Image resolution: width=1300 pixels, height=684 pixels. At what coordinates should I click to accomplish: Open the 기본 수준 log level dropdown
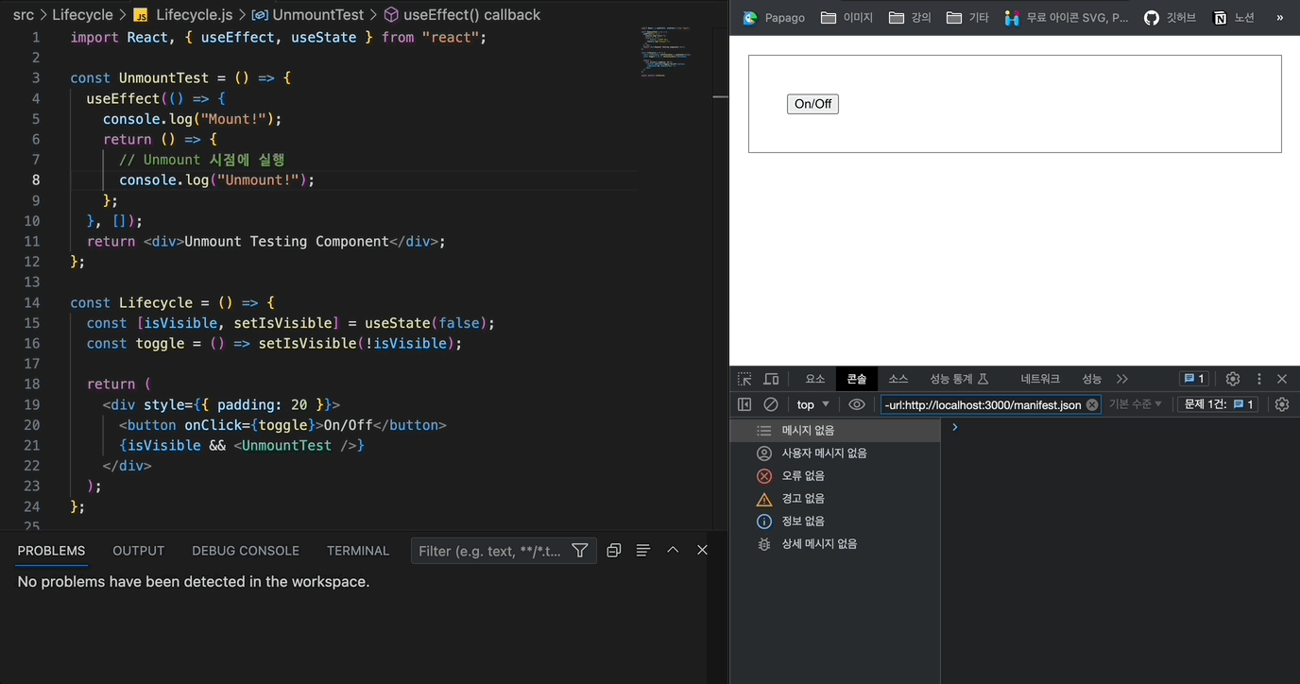pyautogui.click(x=1136, y=404)
